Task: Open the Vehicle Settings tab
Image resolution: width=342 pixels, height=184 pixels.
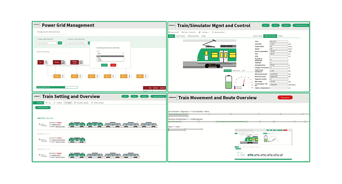Action: pos(98,103)
